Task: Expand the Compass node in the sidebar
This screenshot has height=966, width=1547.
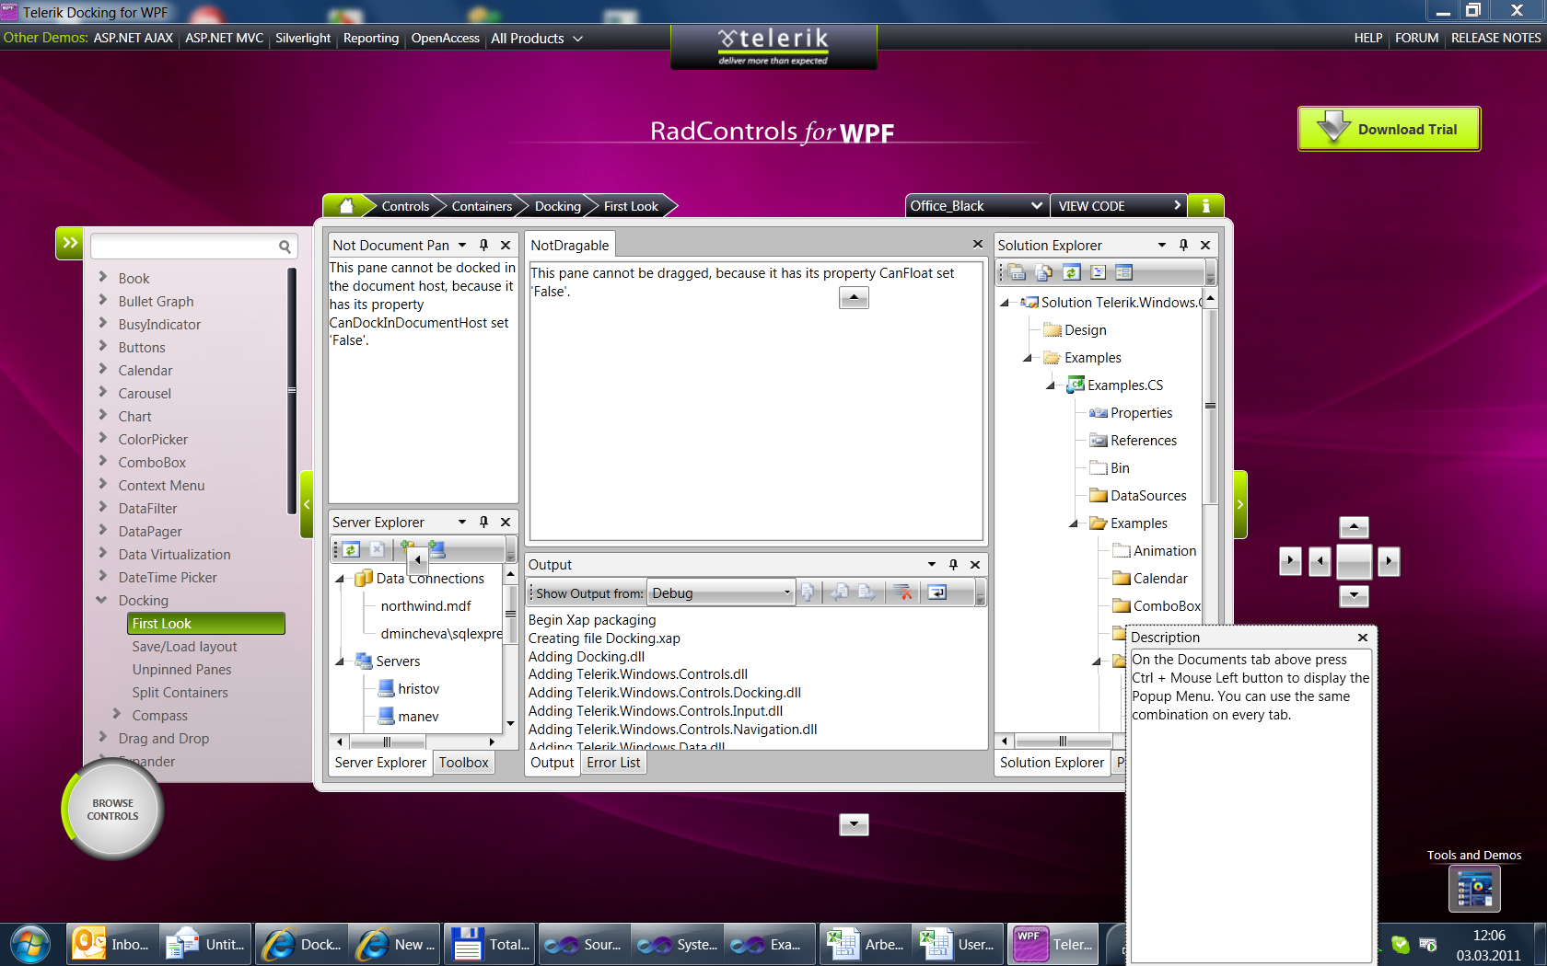Action: 116,714
